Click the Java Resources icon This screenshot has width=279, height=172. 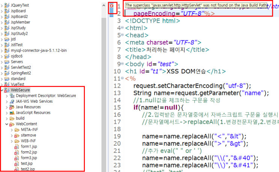[12, 107]
